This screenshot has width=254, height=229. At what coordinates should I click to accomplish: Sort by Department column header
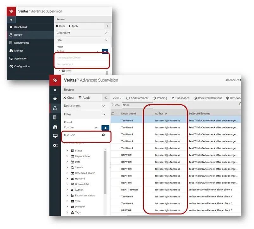pos(129,114)
